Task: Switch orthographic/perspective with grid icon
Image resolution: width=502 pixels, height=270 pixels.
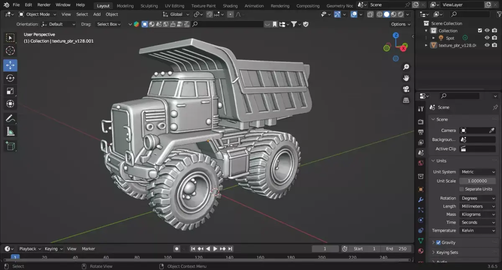Action: pyautogui.click(x=406, y=100)
